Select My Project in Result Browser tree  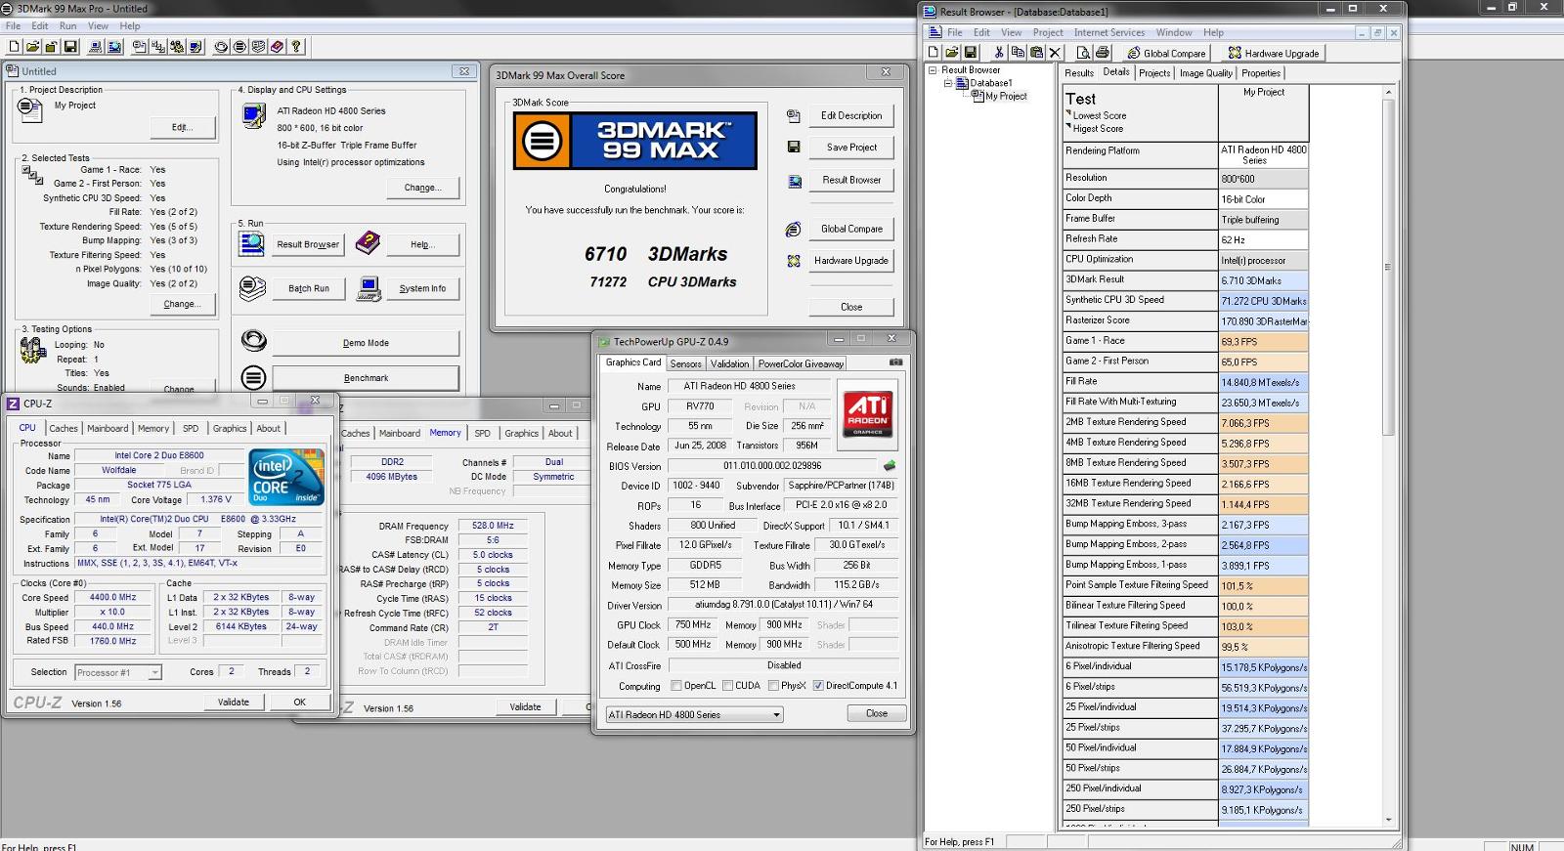(1006, 96)
